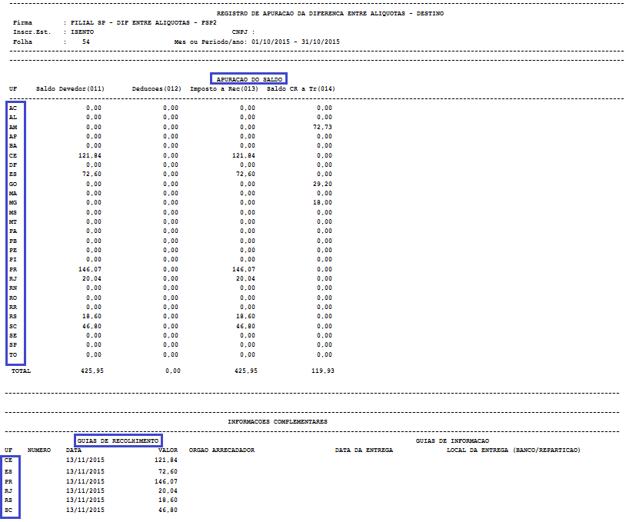The image size is (626, 522).
Task: Click Saldo Devedor '146,07' in the PR balance row
Action: coord(89,269)
